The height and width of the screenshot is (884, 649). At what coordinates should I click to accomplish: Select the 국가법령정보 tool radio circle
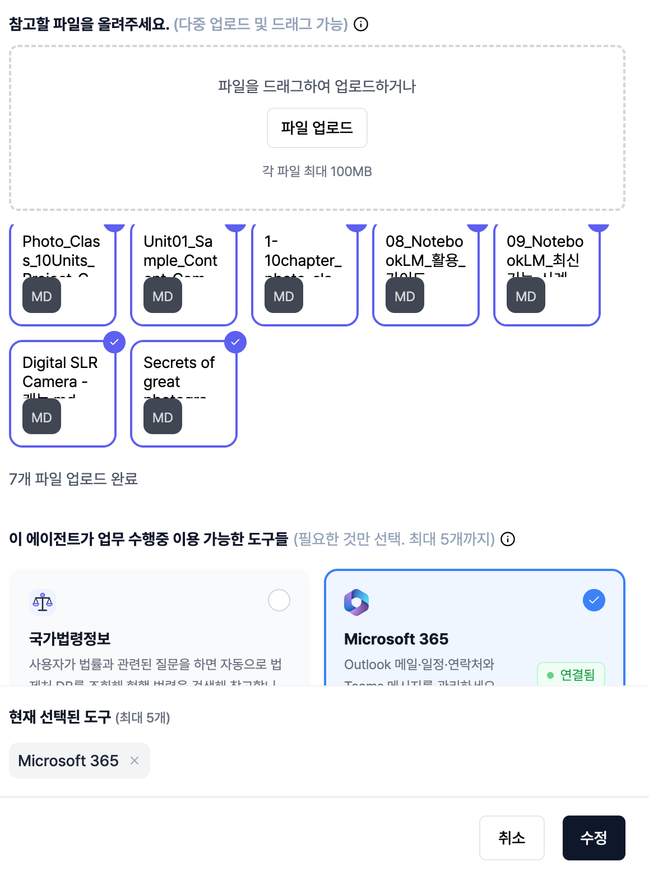279,600
